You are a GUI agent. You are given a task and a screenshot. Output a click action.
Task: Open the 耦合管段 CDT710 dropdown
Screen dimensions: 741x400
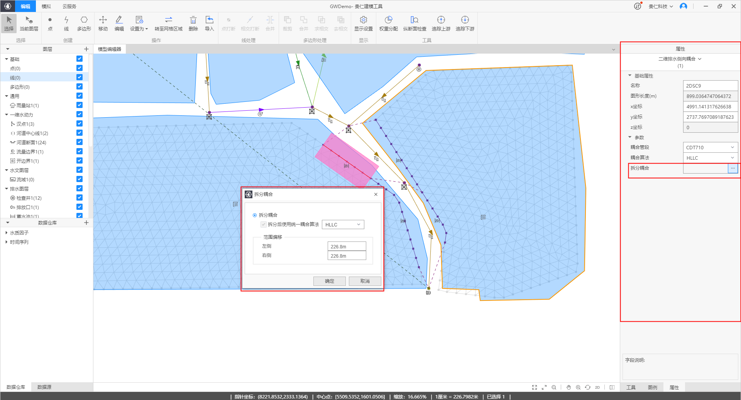tap(710, 147)
